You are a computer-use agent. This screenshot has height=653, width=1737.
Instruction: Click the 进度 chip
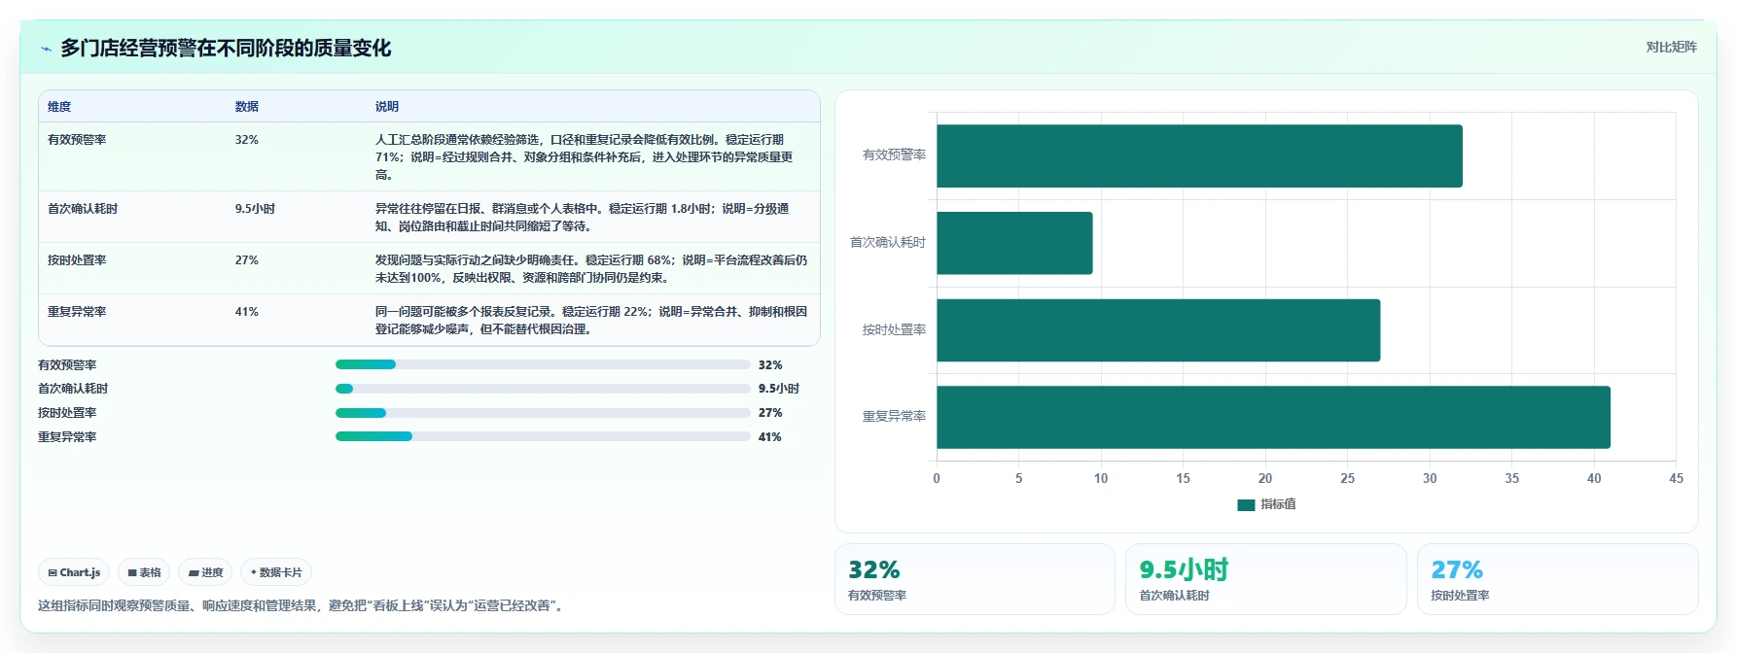[205, 572]
